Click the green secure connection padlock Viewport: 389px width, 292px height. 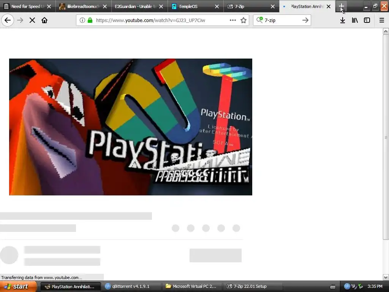90,20
